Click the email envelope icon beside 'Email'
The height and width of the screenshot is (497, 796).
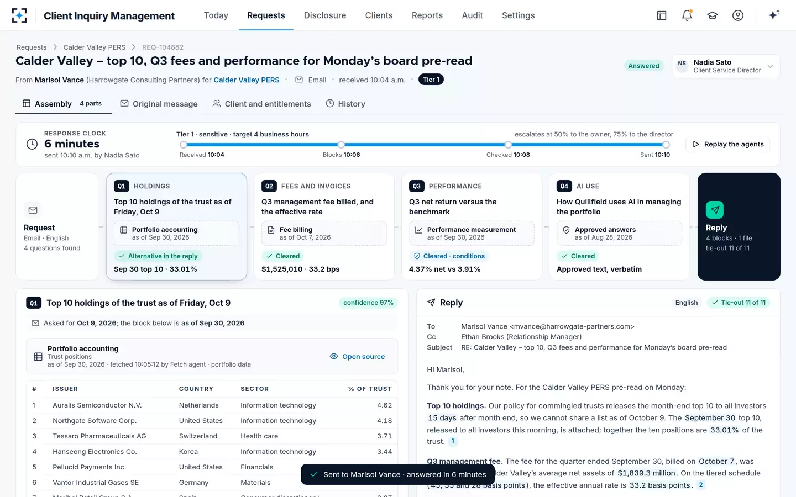point(299,80)
